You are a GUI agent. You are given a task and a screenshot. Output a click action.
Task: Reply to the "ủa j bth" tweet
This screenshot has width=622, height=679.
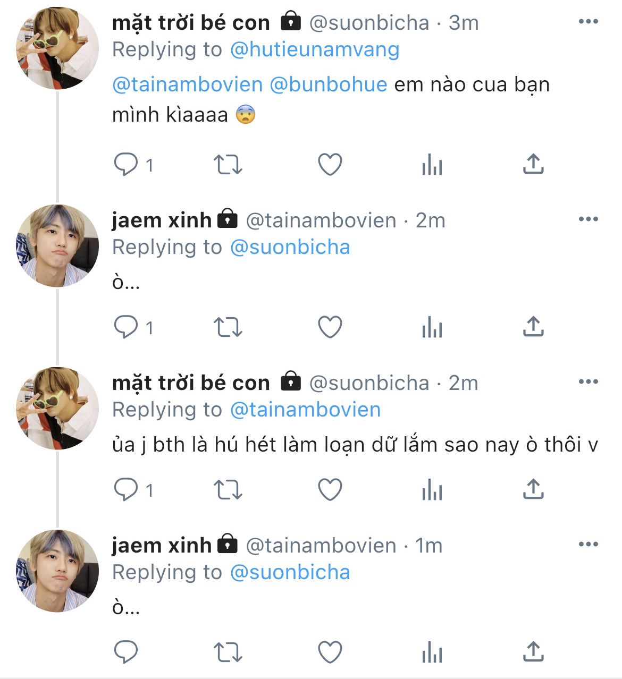[126, 489]
